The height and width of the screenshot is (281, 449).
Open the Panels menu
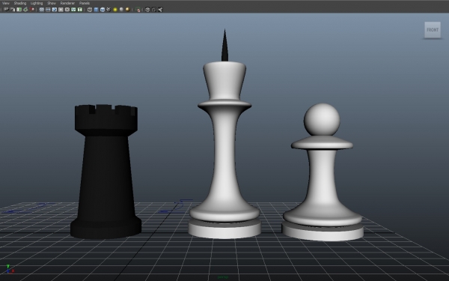tap(85, 3)
